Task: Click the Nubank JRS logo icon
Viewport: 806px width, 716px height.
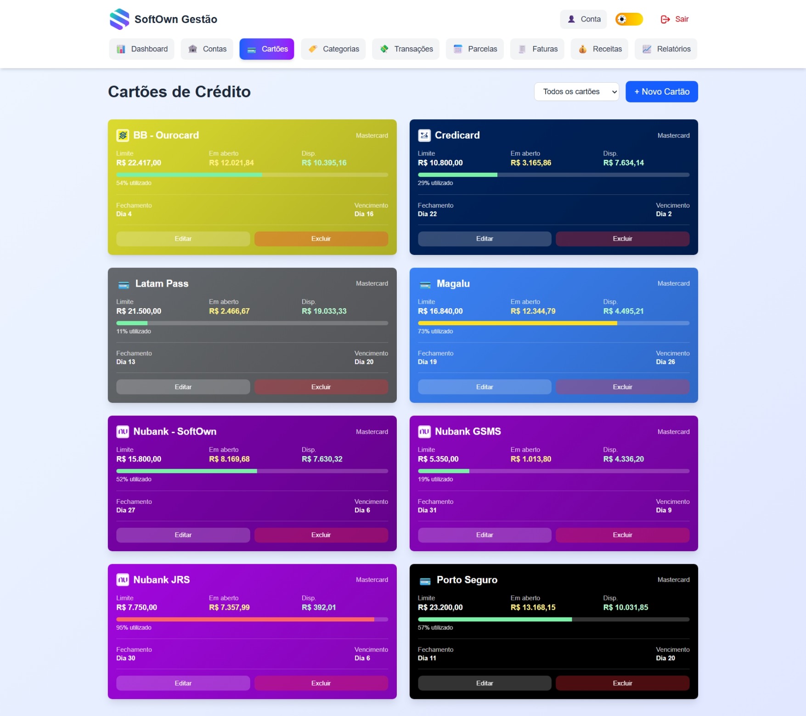Action: pos(123,580)
